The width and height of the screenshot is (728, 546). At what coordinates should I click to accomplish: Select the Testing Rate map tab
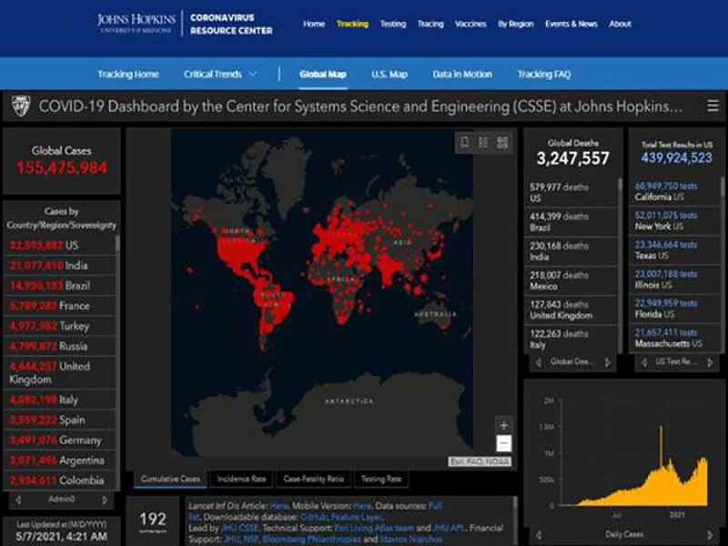[x=380, y=479]
